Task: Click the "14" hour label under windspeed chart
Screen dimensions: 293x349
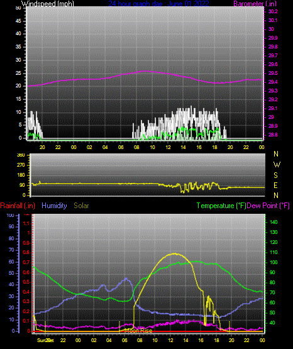Action: [x=183, y=147]
